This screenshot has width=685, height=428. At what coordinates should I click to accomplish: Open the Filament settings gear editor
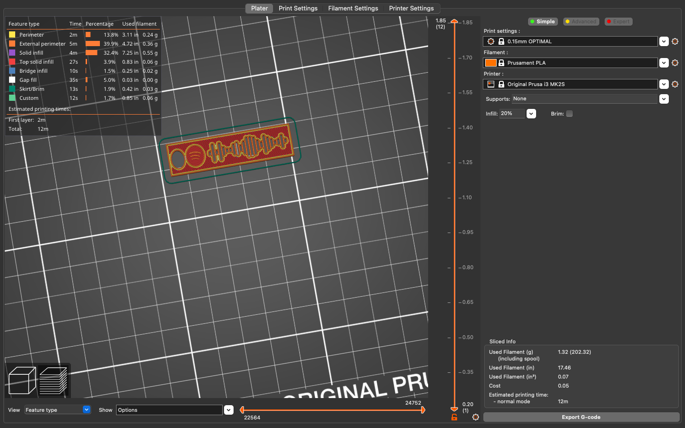click(675, 63)
